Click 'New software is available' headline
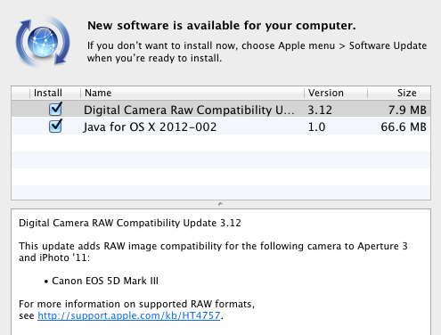This screenshot has width=441, height=335. (222, 26)
